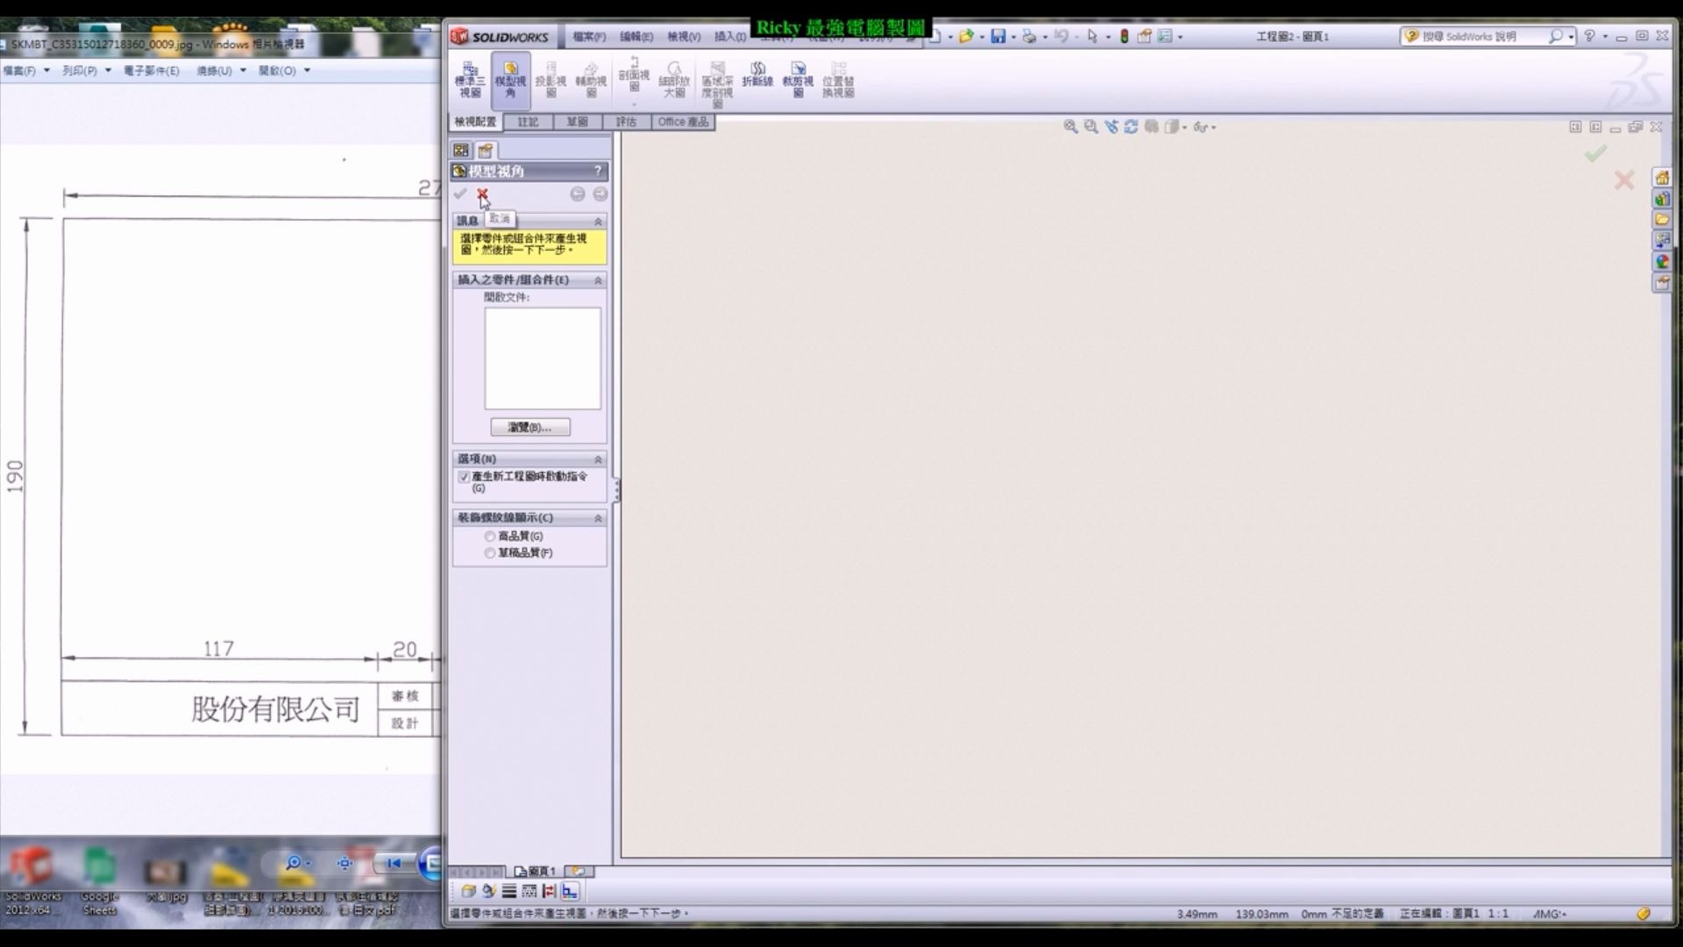Select the 圖頁1 sheet tab
Screen dimensions: 1683x947
pos(536,872)
